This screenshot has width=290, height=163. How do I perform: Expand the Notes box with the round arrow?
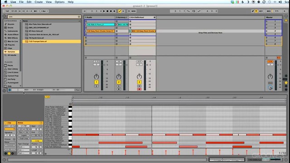[41, 123]
